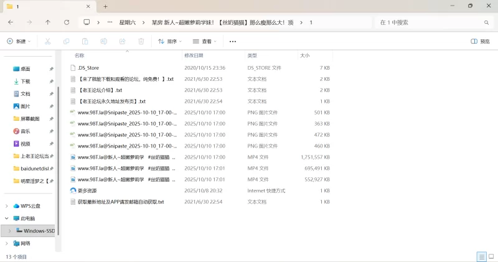
Task: Select the .DS_Store file
Action: click(x=88, y=68)
